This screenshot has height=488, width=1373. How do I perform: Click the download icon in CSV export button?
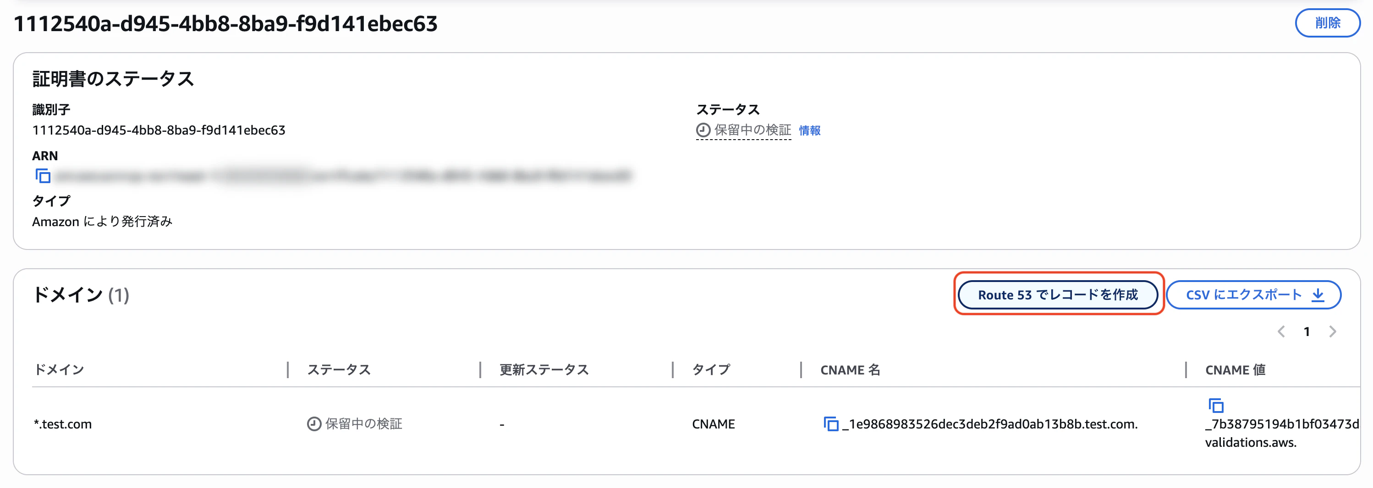tap(1318, 295)
